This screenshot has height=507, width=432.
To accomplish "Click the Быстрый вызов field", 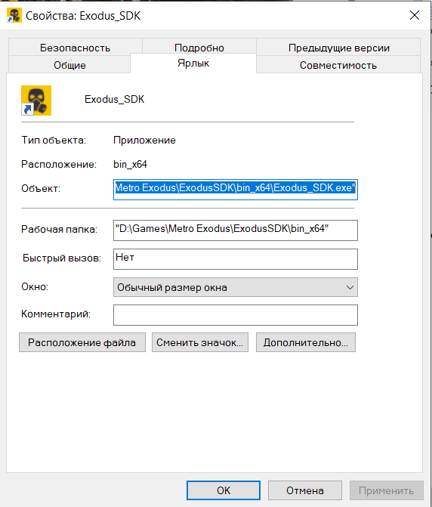I will pos(236,259).
